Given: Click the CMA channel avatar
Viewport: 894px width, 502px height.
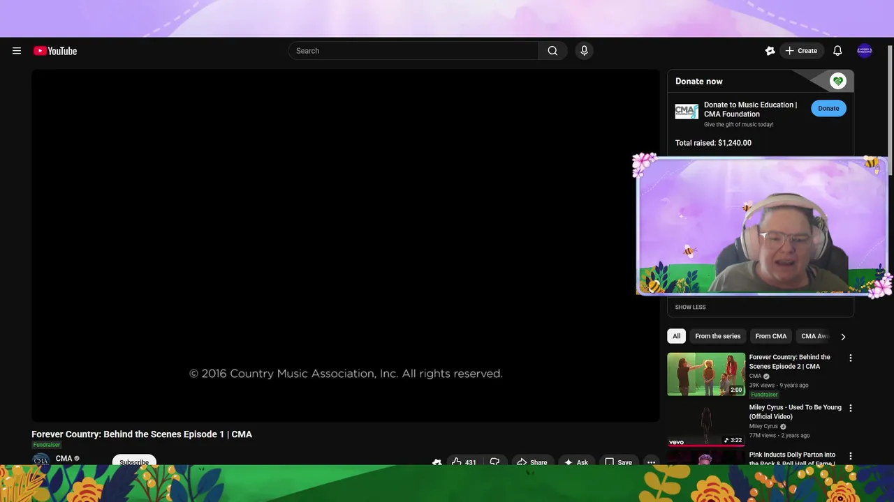Looking at the screenshot, I should pyautogui.click(x=41, y=459).
